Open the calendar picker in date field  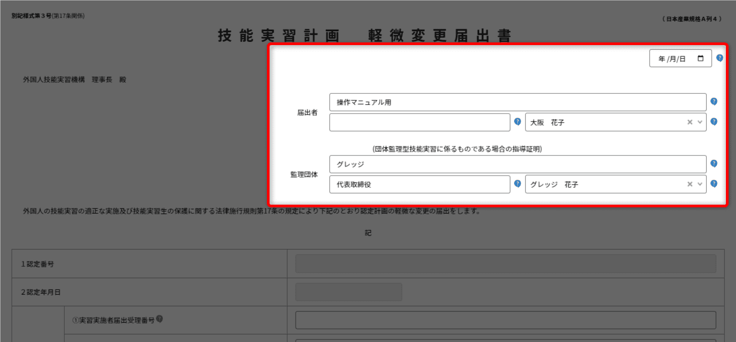point(700,59)
